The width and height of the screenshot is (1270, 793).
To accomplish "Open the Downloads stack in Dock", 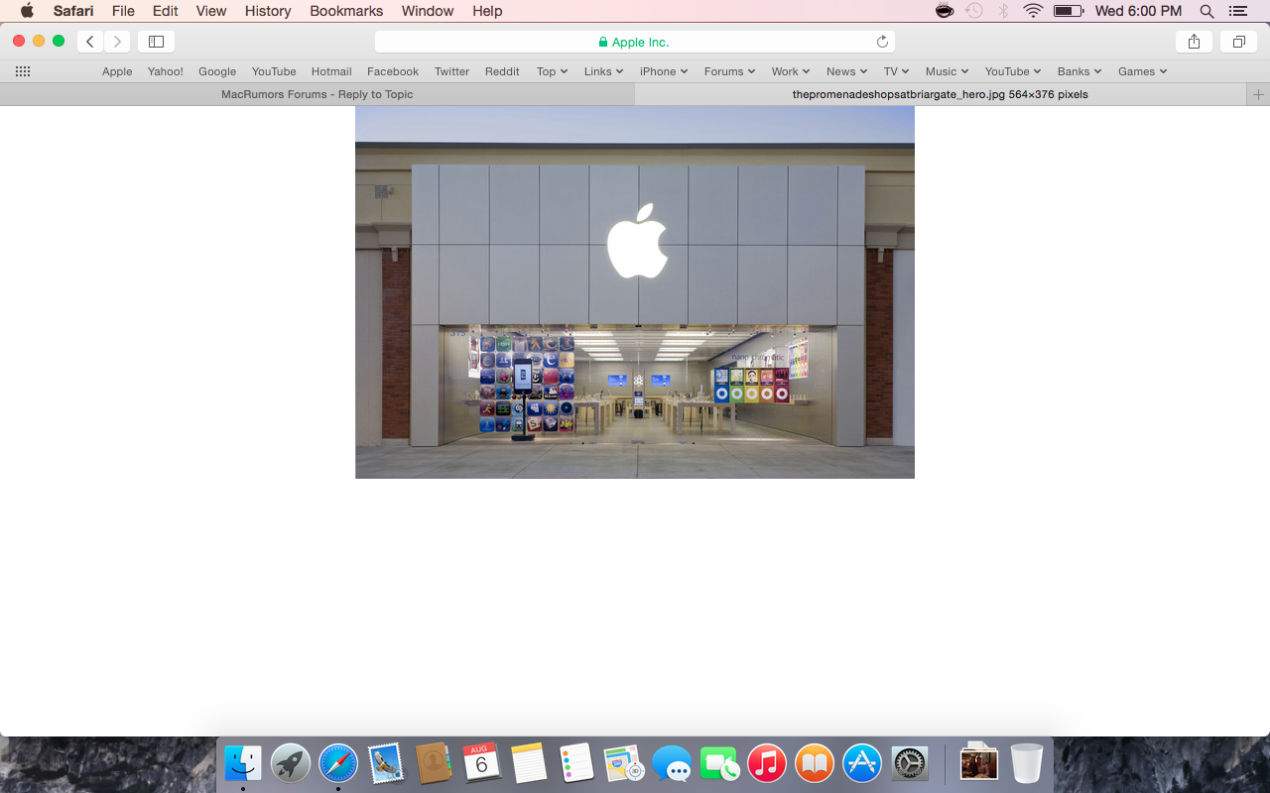I will 978,763.
